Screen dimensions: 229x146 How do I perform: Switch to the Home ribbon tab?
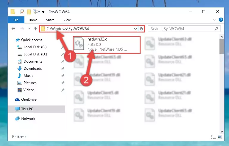pyautogui.click(x=33, y=20)
